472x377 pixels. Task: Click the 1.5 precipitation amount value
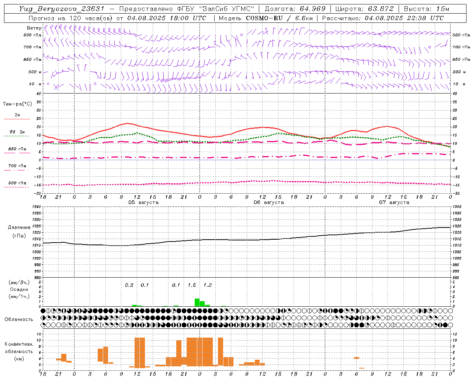[x=192, y=285]
